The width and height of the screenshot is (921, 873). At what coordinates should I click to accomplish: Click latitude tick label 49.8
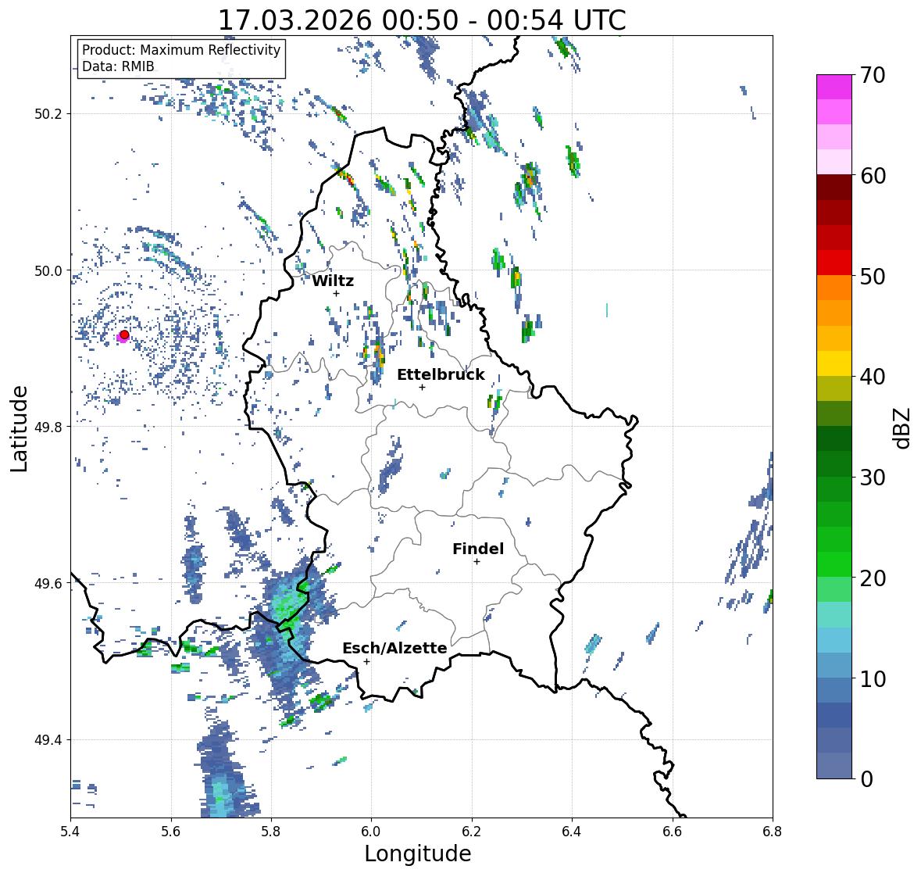click(x=49, y=427)
